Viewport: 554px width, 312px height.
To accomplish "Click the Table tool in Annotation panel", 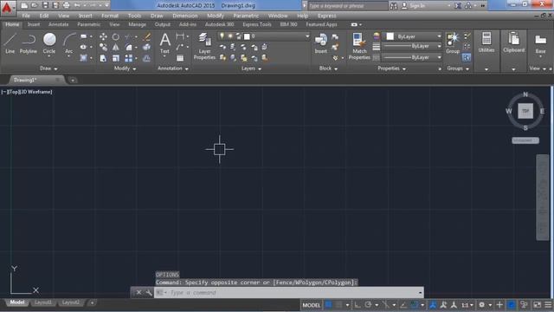I will [180, 58].
